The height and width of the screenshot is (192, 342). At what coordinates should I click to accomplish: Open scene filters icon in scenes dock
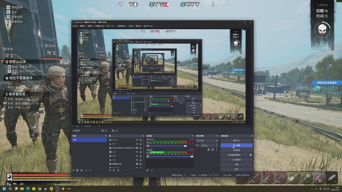(x=82, y=170)
